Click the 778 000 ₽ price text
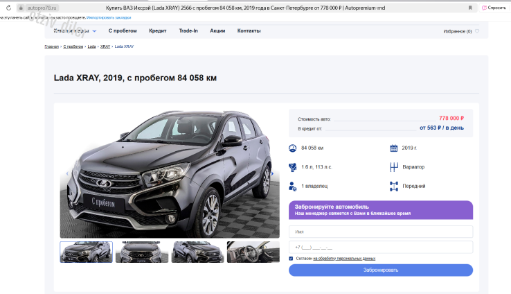Screen dimensions: 511x294 tap(451, 118)
